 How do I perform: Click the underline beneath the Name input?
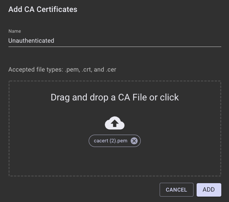pos(115,47)
